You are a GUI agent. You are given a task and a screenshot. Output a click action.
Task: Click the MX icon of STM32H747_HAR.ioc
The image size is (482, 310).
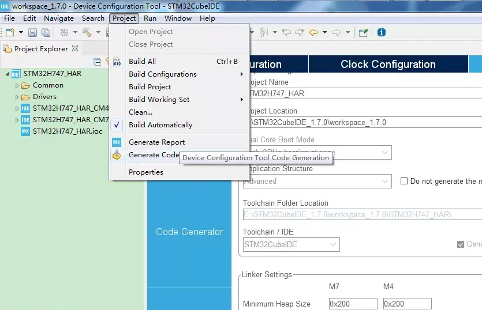(x=25, y=131)
